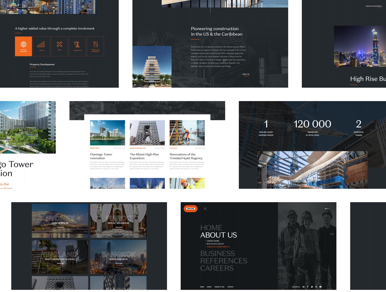Viewport: 386px width, 292px height.
Task: Select REFERENCES in the navigation menu
Action: (x=224, y=261)
